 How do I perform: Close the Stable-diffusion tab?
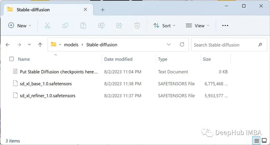pyautogui.click(x=85, y=9)
